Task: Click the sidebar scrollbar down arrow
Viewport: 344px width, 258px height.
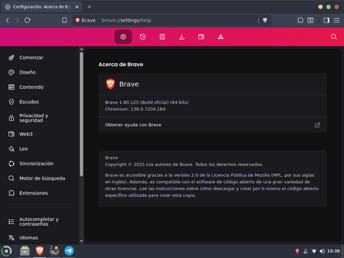Action: [81, 241]
